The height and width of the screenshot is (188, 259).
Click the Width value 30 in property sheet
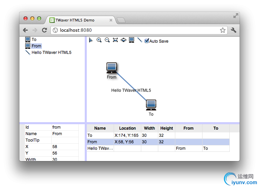point(65,159)
